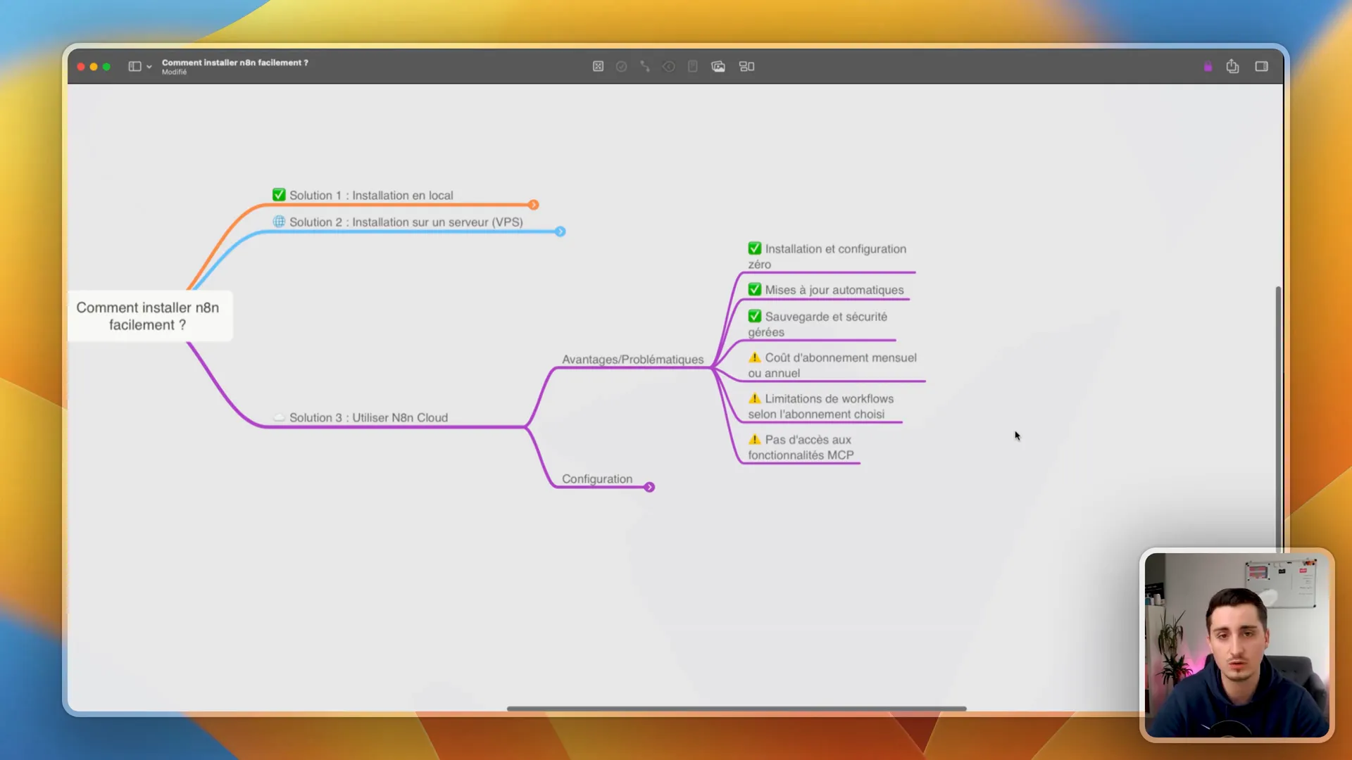Click cloud emoji beside Solution 3
Viewport: 1352px width, 760px height.
click(x=279, y=417)
